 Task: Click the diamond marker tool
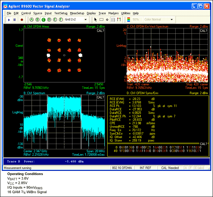coord(107,20)
